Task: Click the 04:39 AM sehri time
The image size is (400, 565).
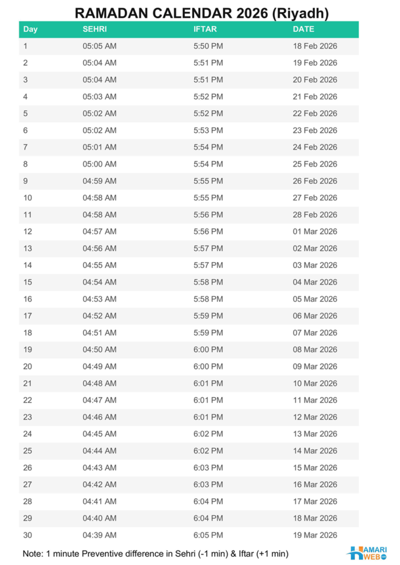Action: 99,535
